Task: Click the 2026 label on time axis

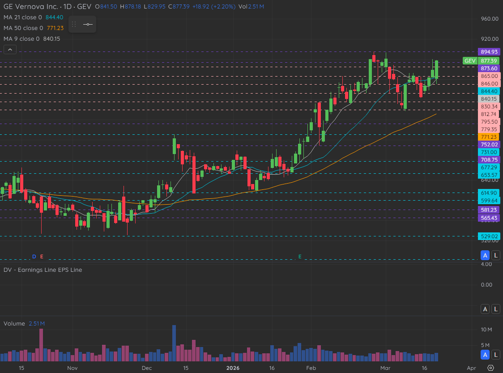Action: point(233,368)
